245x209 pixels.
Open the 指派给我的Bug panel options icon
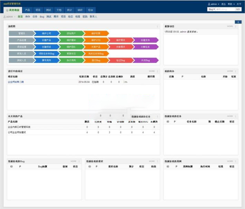[79, 161]
